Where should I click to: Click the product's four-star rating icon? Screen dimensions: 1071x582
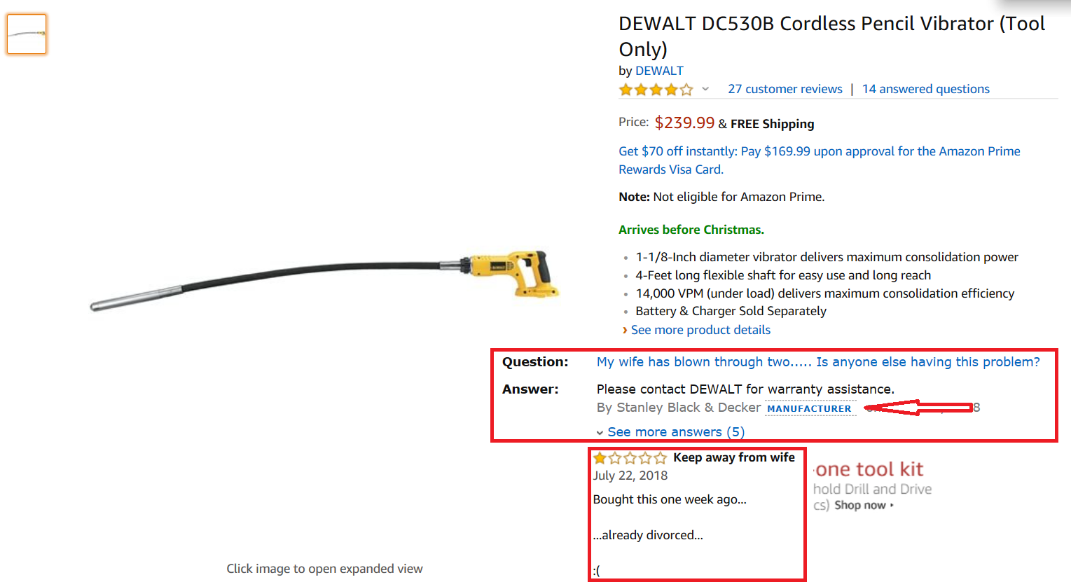[656, 90]
